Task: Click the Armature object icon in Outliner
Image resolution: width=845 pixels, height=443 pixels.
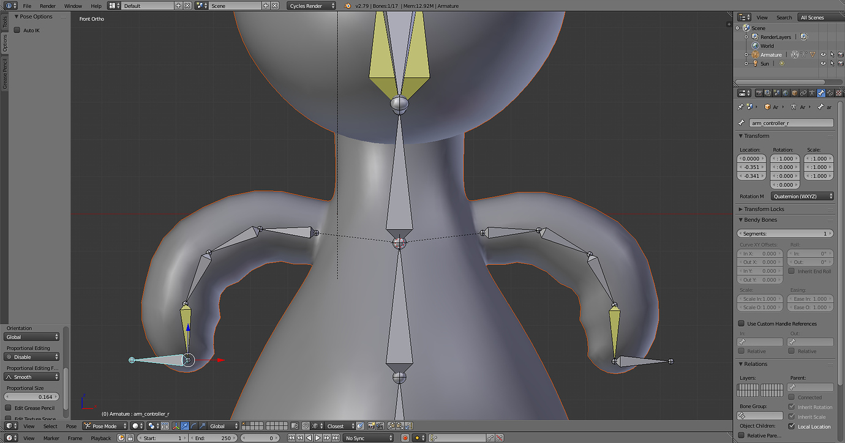Action: pyautogui.click(x=755, y=54)
